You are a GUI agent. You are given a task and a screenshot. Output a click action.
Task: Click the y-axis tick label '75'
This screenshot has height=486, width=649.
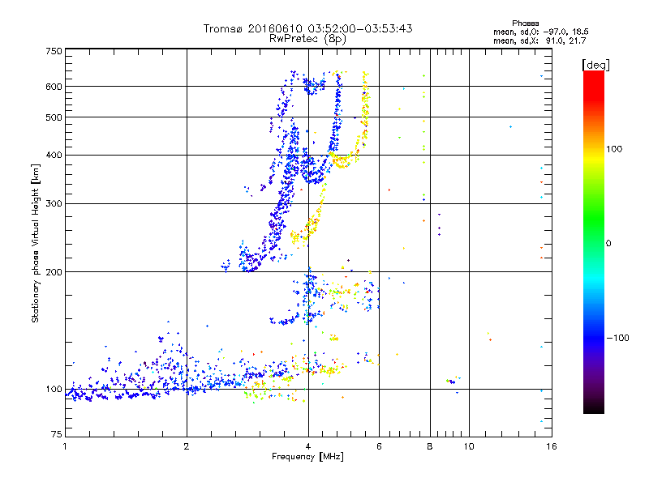(x=57, y=434)
